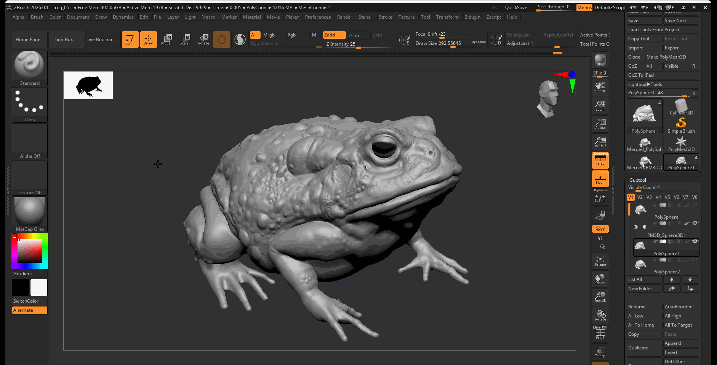Select the Rotate transform tool in top toolbar
717x365 pixels.
[x=203, y=39]
